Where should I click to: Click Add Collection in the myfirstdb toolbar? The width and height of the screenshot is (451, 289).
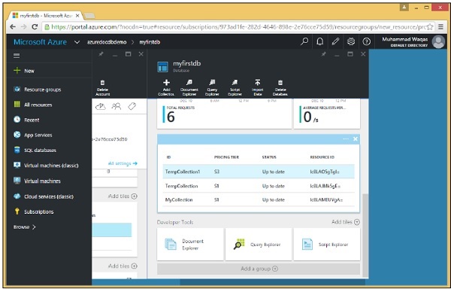pos(166,87)
